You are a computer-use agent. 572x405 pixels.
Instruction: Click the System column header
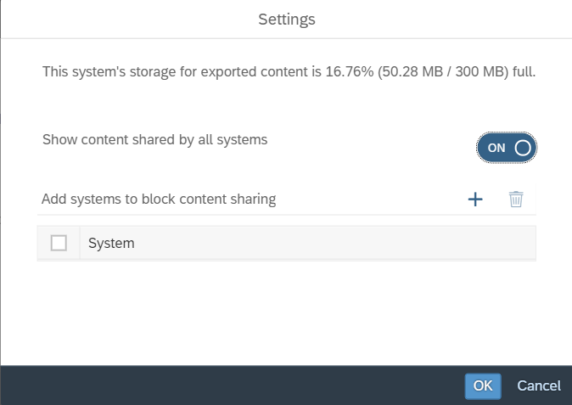[307, 244]
